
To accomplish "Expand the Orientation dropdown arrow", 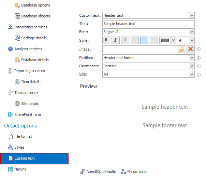I will 192,66.
